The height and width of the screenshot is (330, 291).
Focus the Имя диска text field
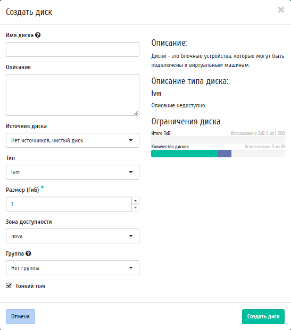(72, 49)
